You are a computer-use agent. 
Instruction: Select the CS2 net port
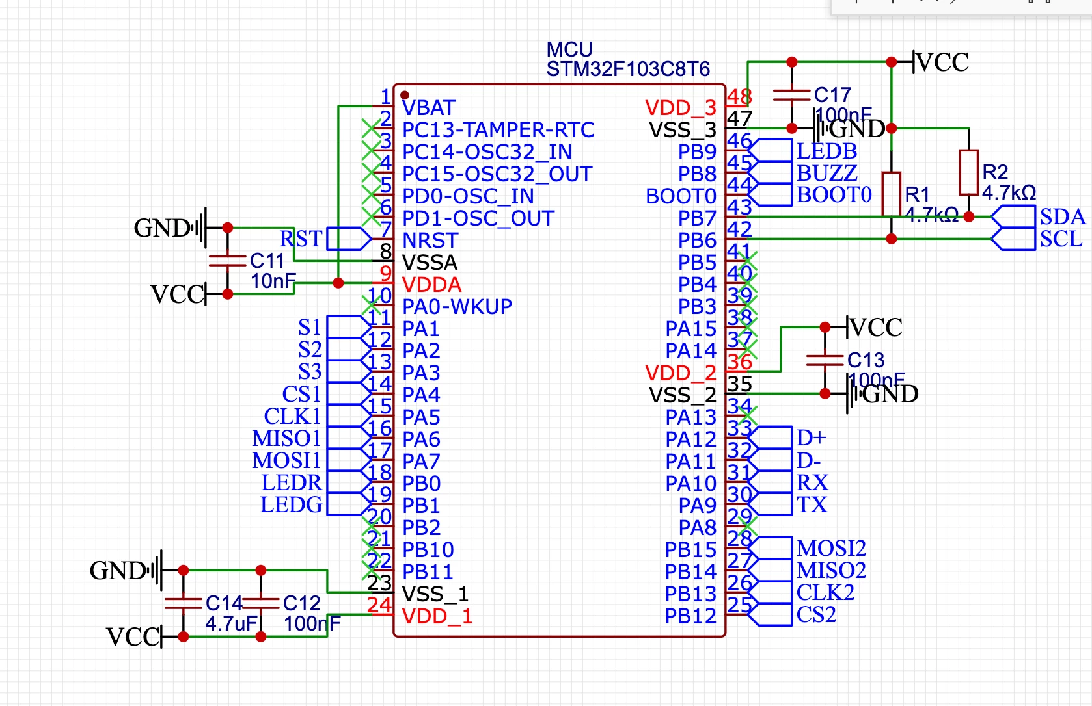point(792,614)
